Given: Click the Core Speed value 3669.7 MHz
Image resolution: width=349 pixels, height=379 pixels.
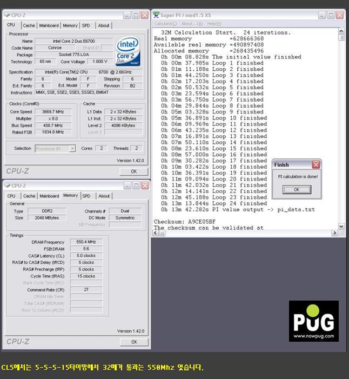Looking at the screenshot, I should (x=53, y=112).
